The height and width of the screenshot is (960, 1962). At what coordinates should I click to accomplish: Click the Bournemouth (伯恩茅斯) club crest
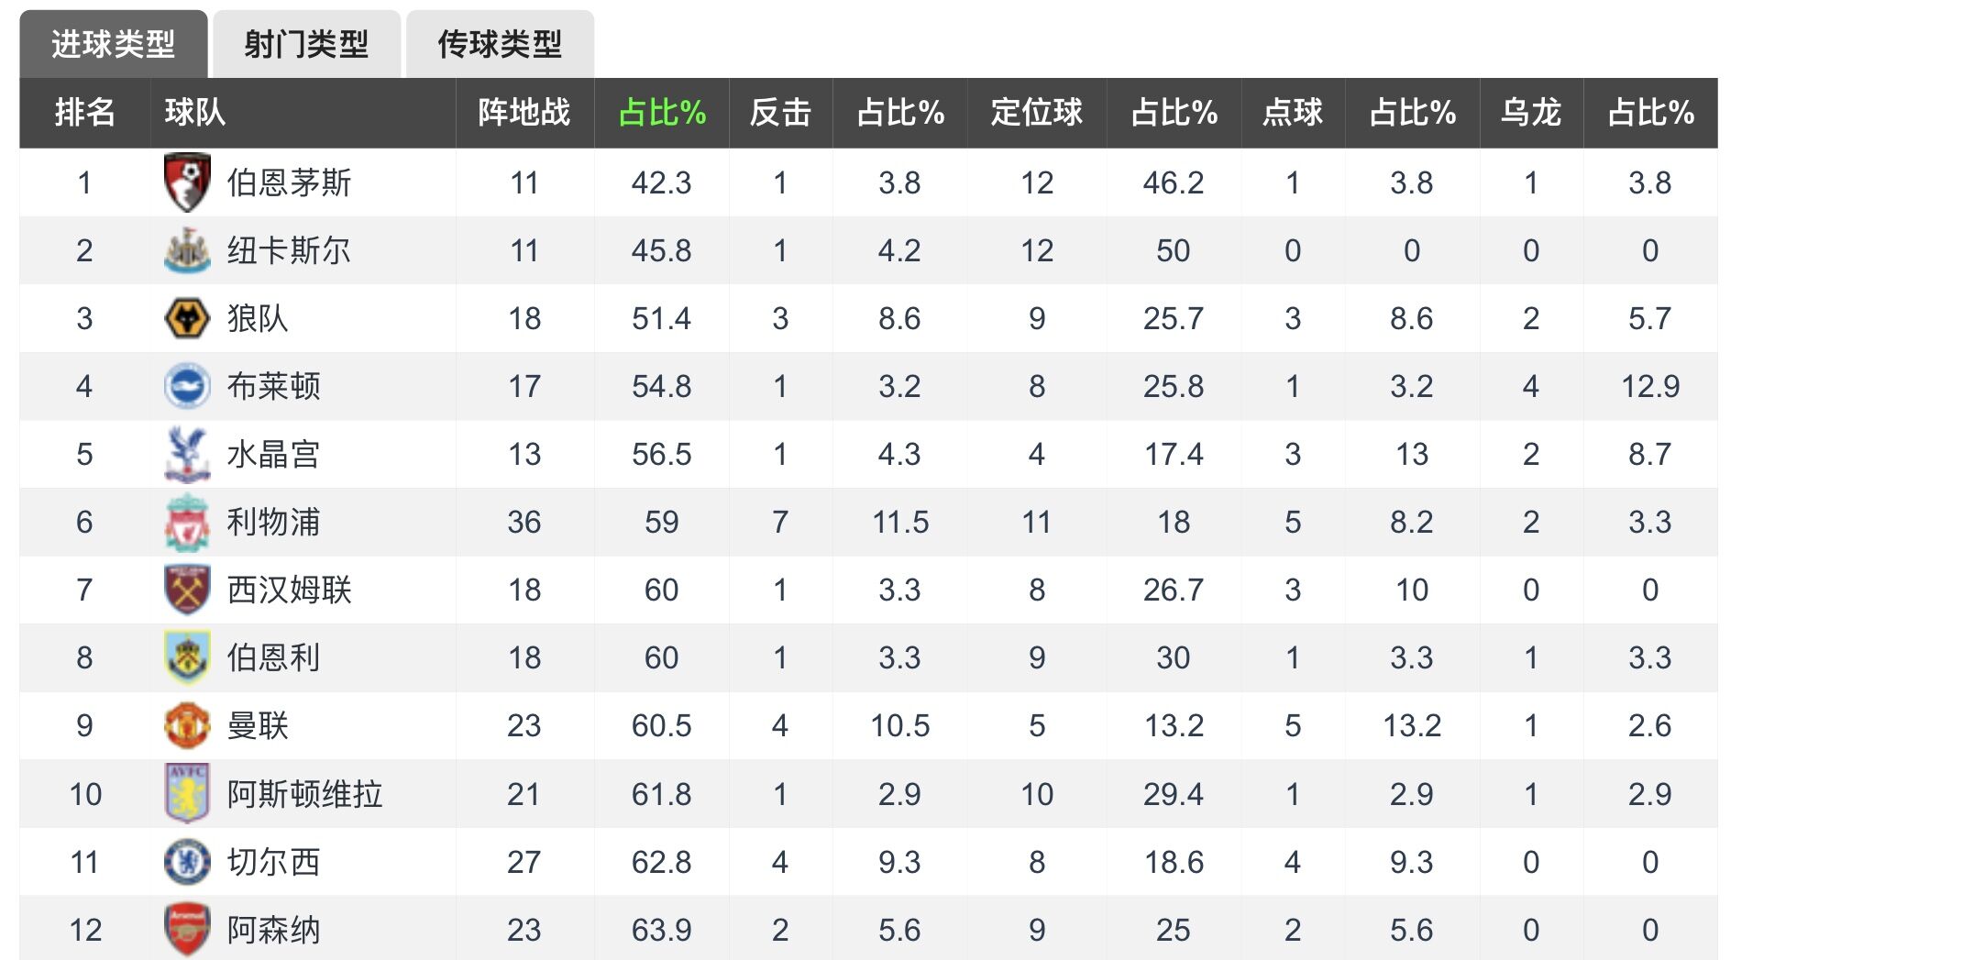[x=187, y=182]
